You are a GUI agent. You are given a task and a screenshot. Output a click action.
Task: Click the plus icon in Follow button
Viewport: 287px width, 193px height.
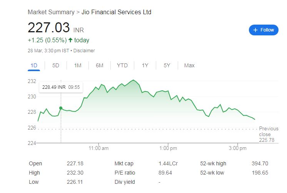(x=255, y=30)
